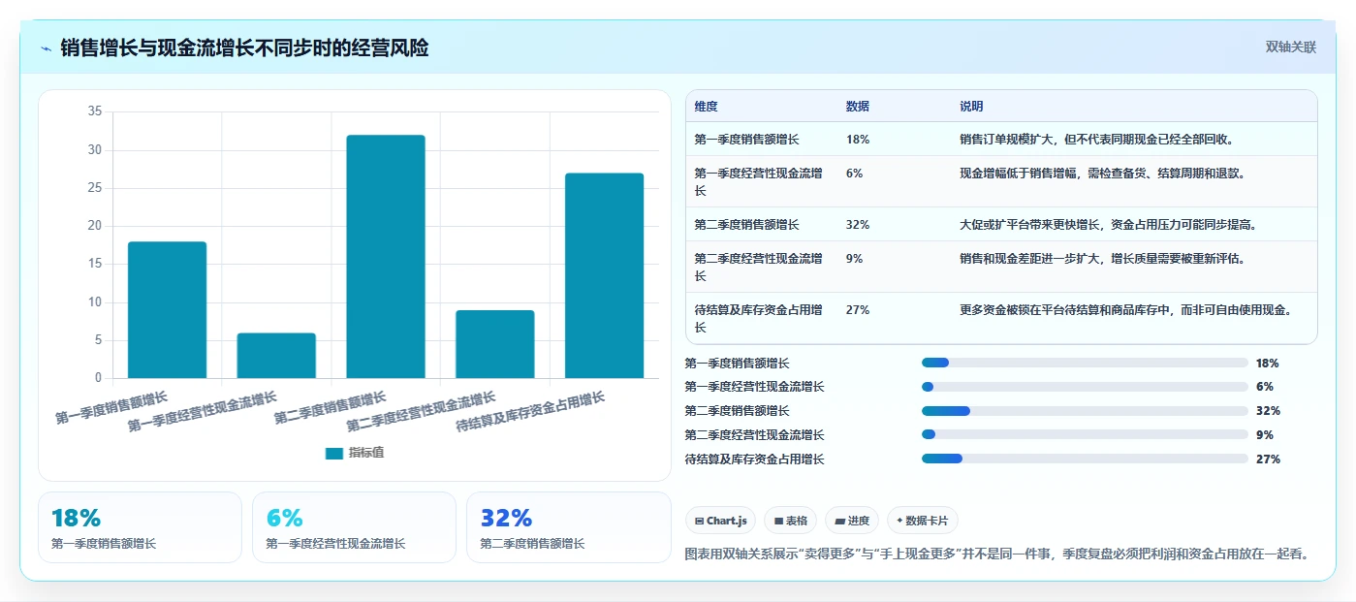Click the 18% progress bar
Screen dimensions: 1356x602
click(1085, 363)
